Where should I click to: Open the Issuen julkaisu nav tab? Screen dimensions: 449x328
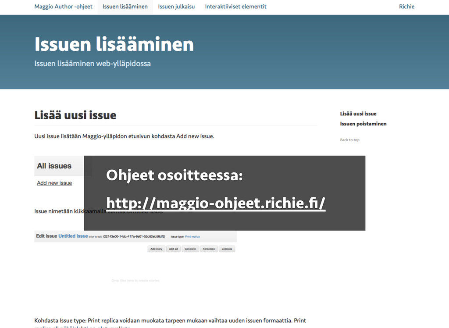tap(176, 7)
